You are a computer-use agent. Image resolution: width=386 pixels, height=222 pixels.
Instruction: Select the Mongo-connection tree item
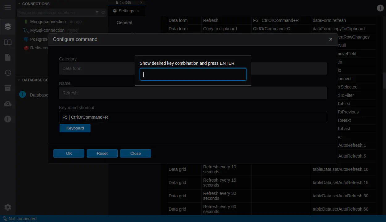[48, 22]
